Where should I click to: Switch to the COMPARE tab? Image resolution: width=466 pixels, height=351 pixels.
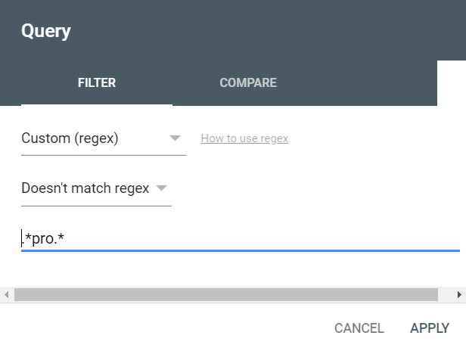tap(247, 83)
